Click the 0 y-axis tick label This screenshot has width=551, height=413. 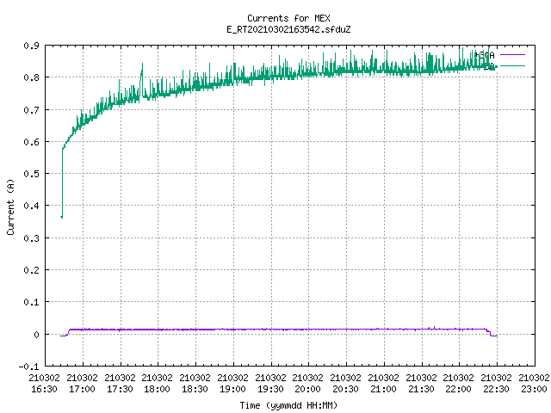36,335
